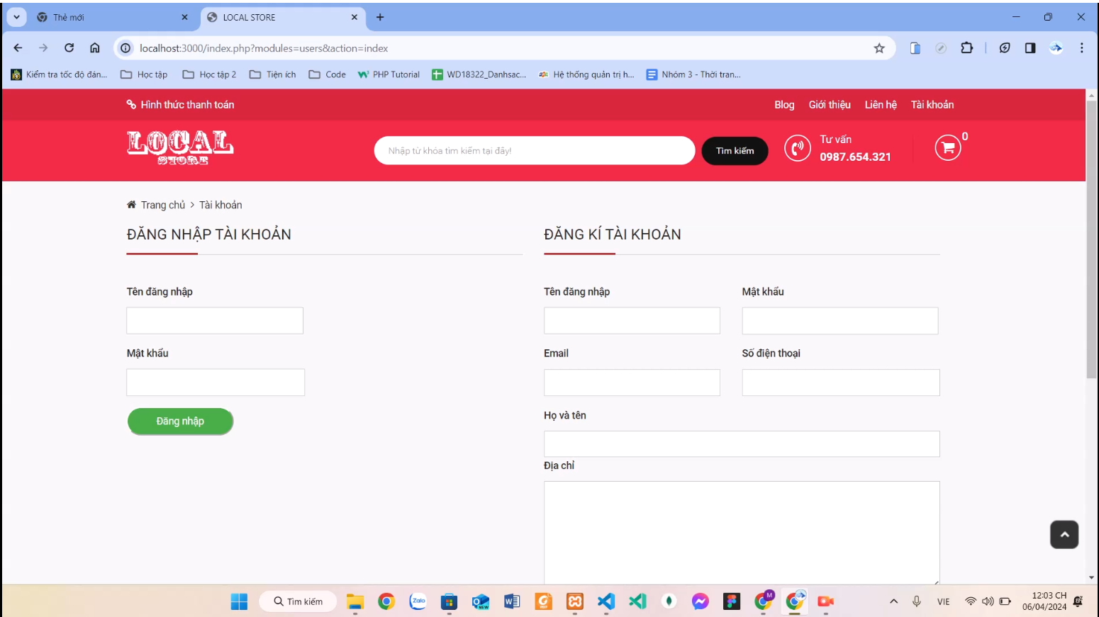Click the browser address bar URL

(x=264, y=48)
